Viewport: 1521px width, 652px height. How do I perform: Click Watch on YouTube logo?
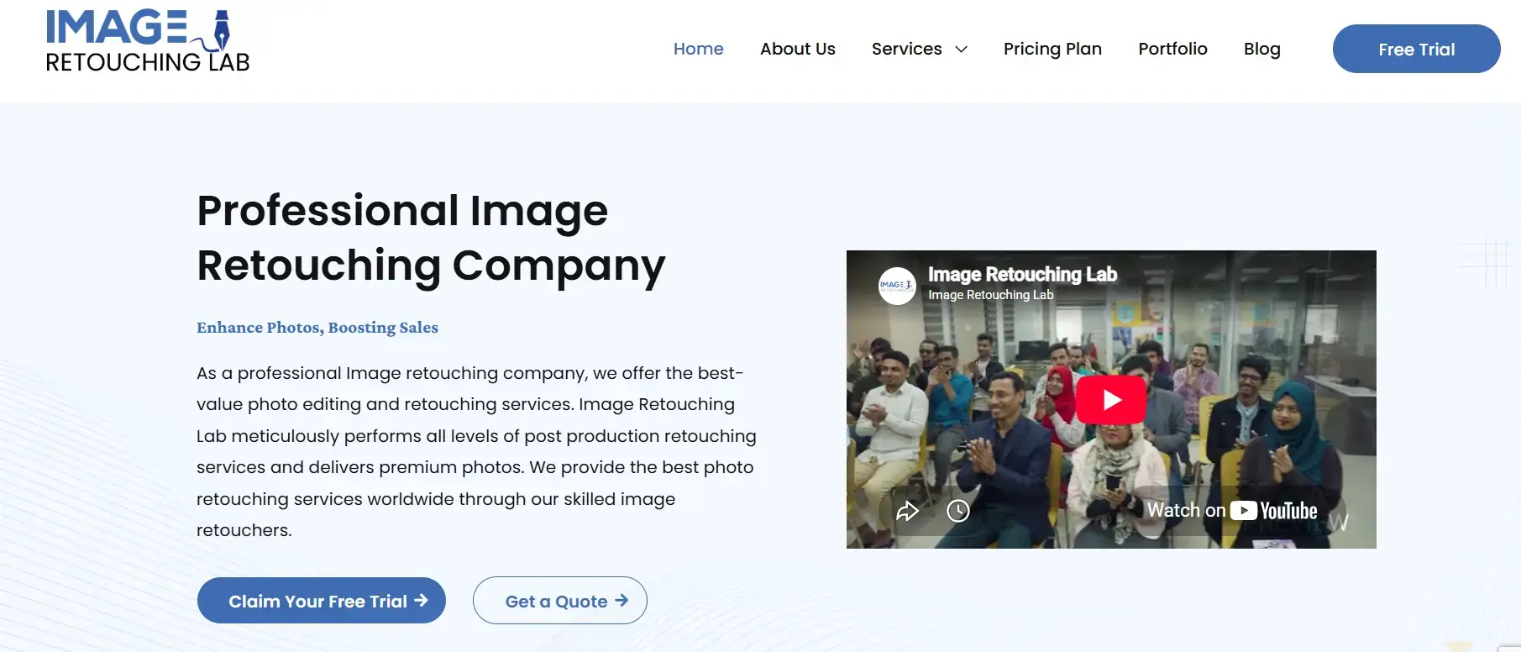[x=1232, y=510]
